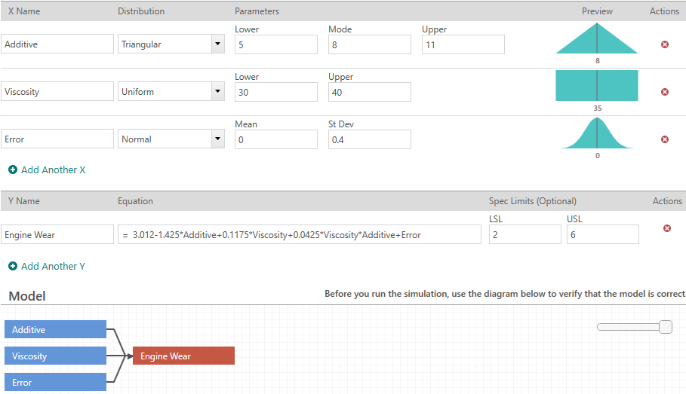Image resolution: width=686 pixels, height=394 pixels.
Task: Expand the Viscosity distribution dropdown
Action: [x=218, y=92]
